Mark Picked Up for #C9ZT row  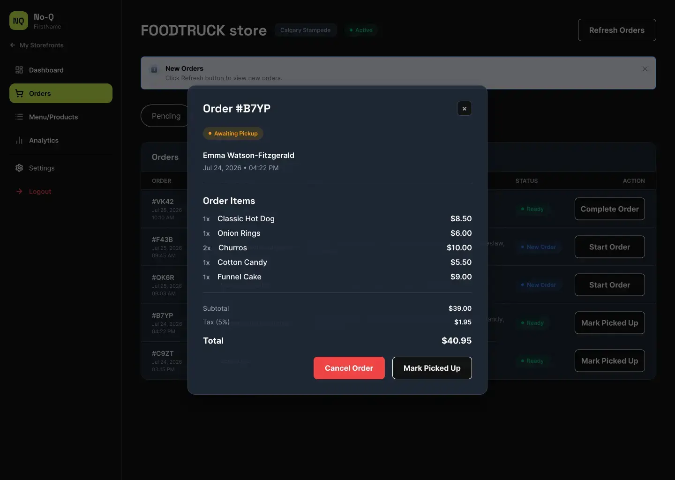click(610, 361)
